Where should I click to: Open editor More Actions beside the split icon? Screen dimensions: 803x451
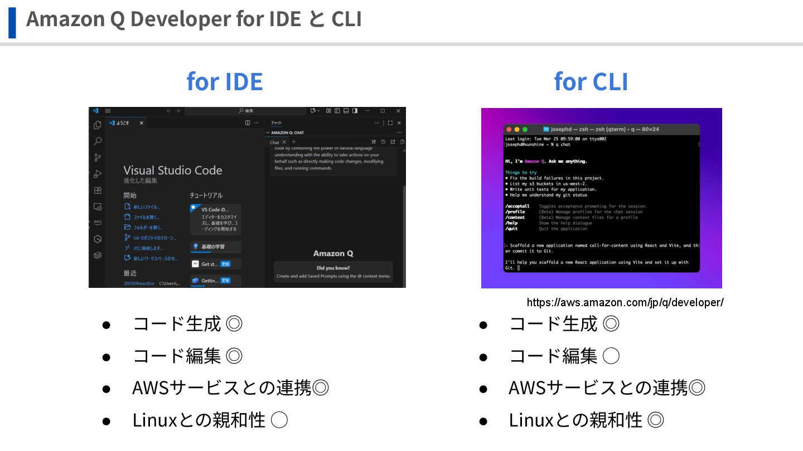pos(257,122)
